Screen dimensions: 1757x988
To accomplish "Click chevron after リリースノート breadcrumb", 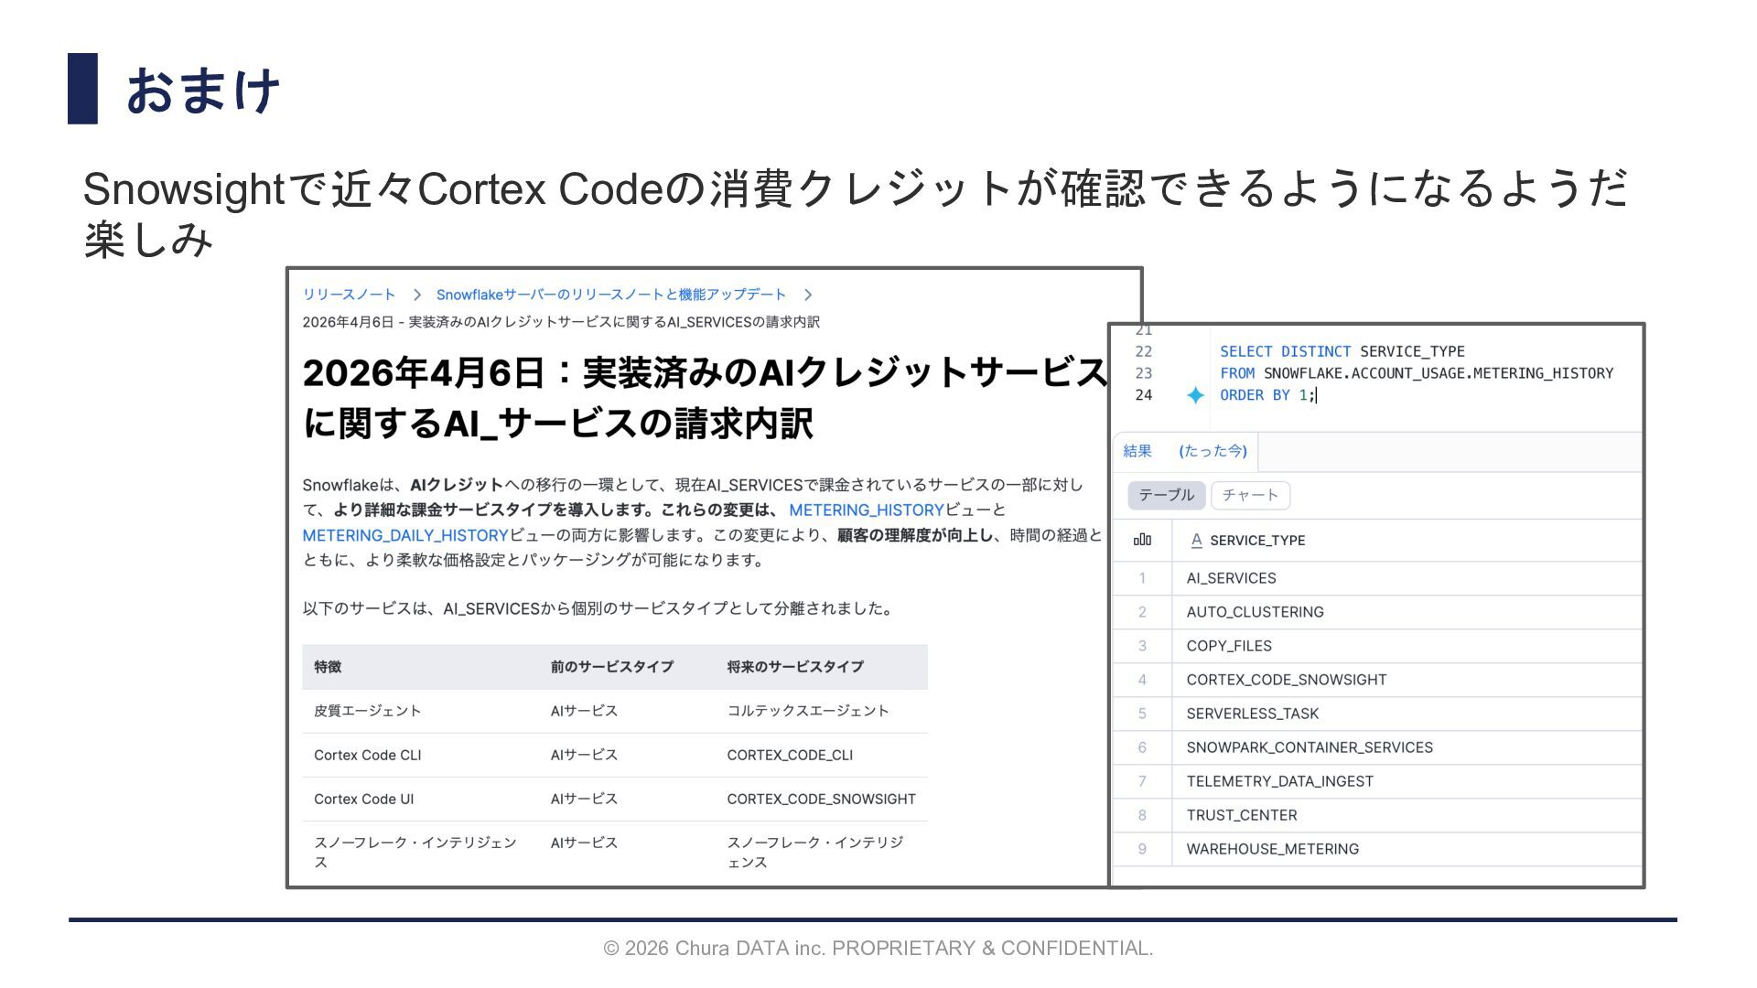I will click(416, 295).
